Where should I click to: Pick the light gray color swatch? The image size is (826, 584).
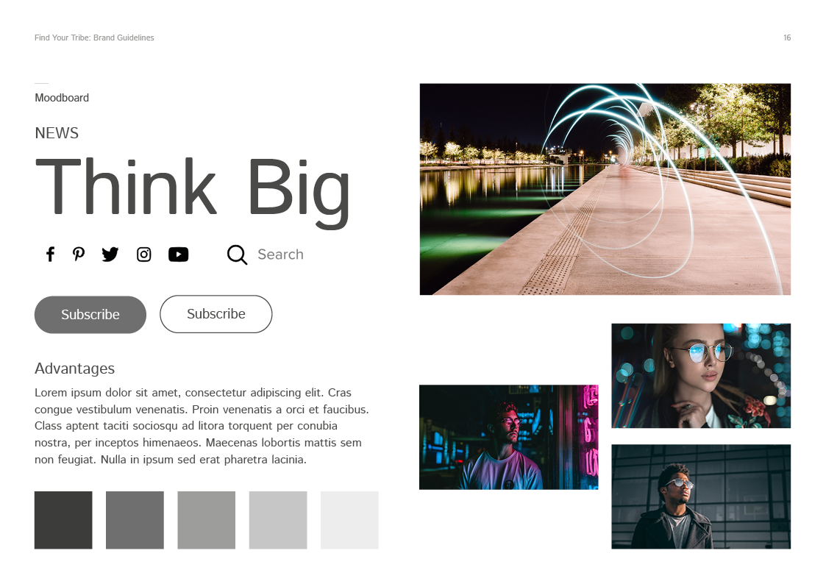(278, 520)
